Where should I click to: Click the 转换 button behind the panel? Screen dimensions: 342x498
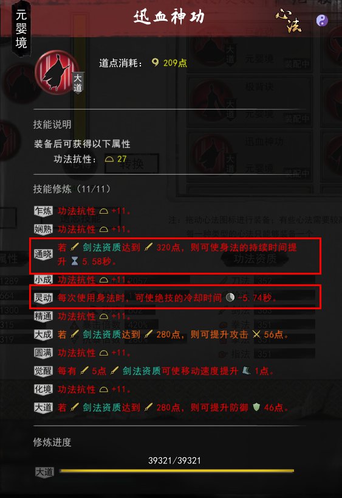[x=132, y=164]
